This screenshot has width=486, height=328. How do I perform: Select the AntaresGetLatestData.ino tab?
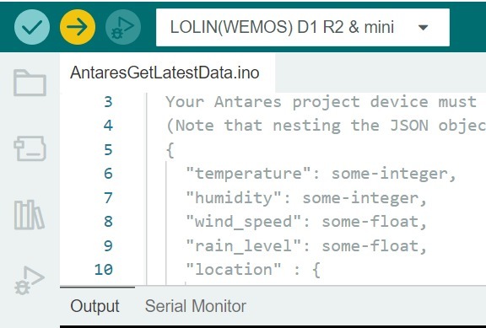165,73
